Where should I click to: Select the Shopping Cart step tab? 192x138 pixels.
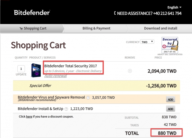[32, 29]
